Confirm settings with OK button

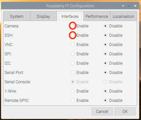tap(125, 111)
